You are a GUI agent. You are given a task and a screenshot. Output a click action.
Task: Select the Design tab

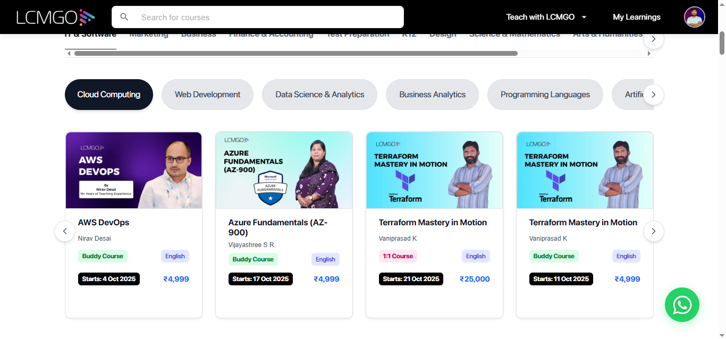443,37
